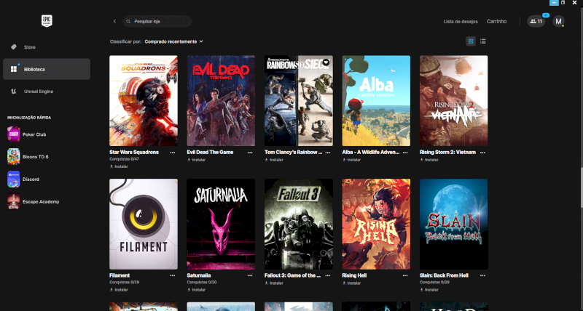Click the Store tag icon
The height and width of the screenshot is (311, 583).
(x=14, y=47)
